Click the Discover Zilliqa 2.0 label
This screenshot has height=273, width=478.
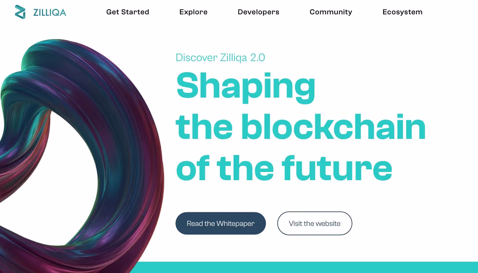pos(220,57)
